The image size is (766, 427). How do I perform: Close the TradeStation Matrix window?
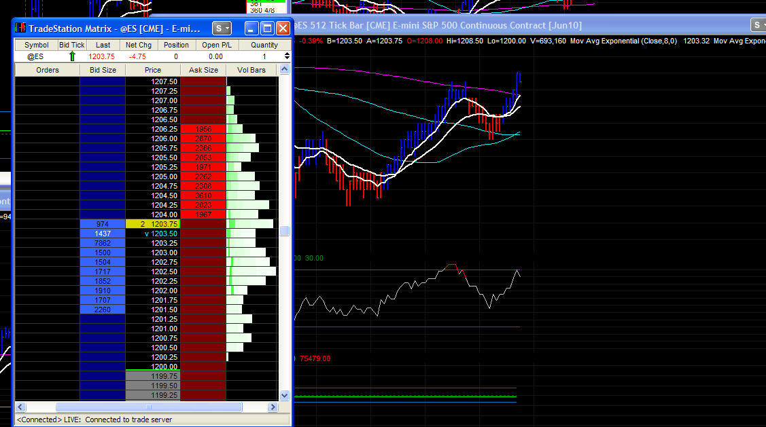(x=283, y=29)
